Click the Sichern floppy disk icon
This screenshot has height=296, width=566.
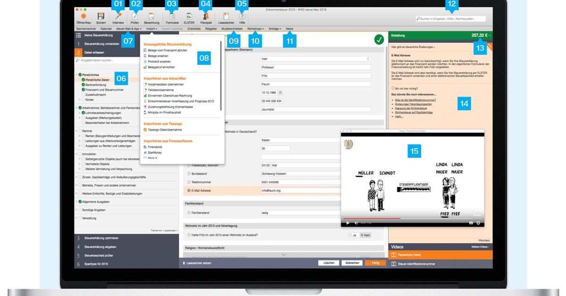pyautogui.click(x=101, y=16)
